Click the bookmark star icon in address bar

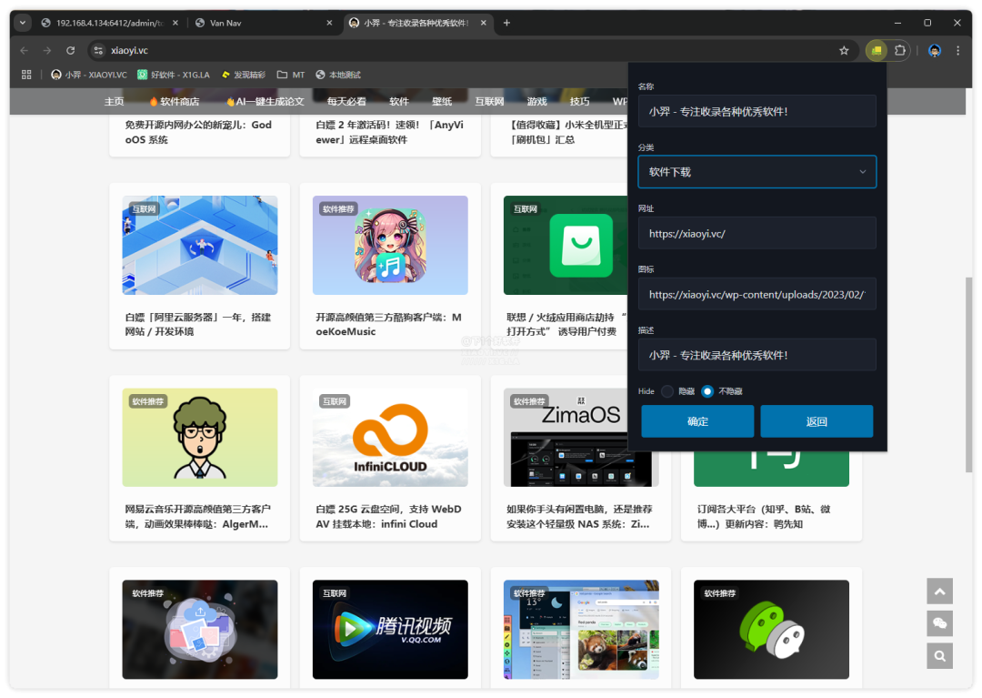[x=844, y=51]
